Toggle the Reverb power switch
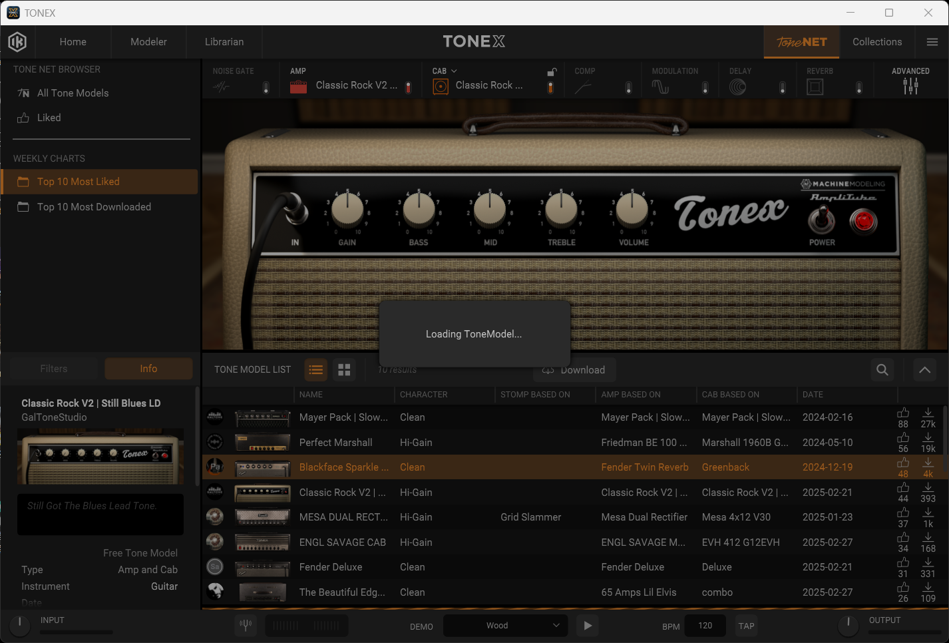The image size is (949, 643). [859, 87]
